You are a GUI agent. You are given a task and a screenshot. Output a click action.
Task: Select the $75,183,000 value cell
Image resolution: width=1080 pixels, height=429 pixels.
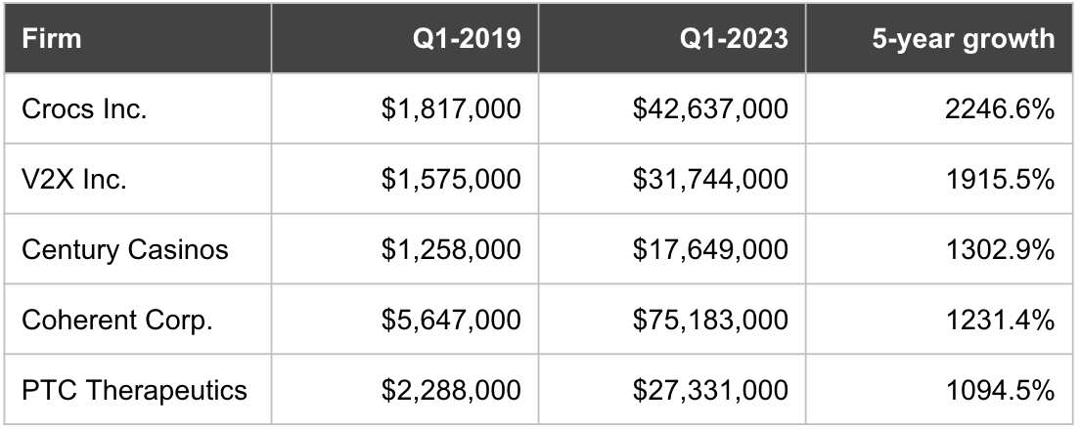click(710, 320)
